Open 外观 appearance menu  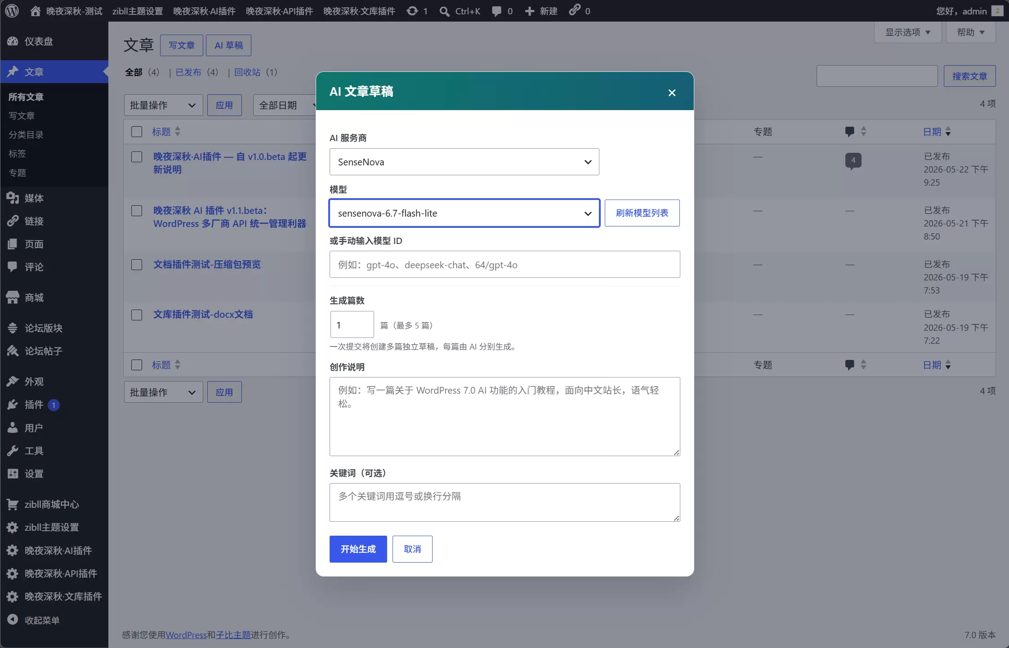(x=54, y=382)
